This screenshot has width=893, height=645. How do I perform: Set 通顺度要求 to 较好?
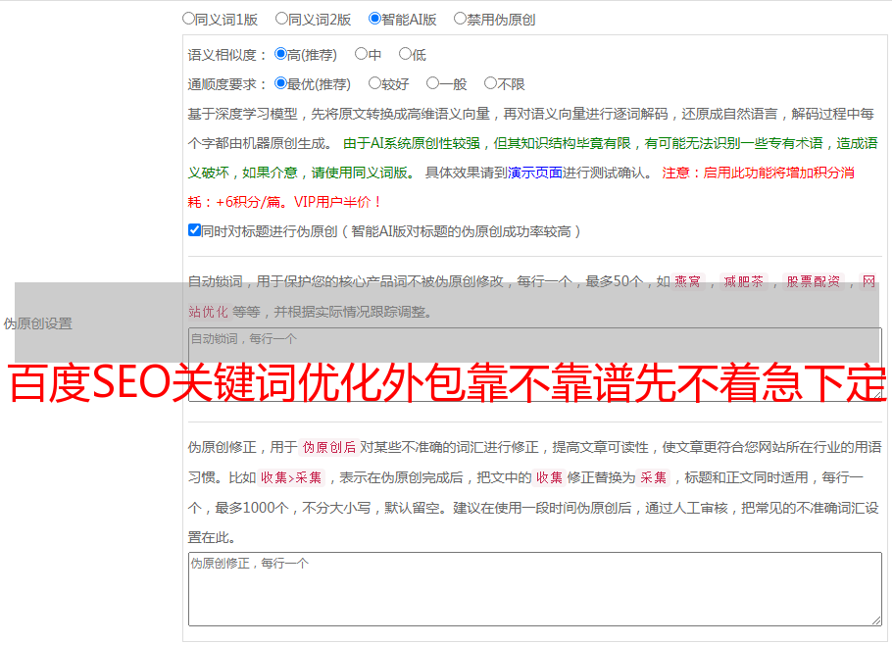pos(374,83)
